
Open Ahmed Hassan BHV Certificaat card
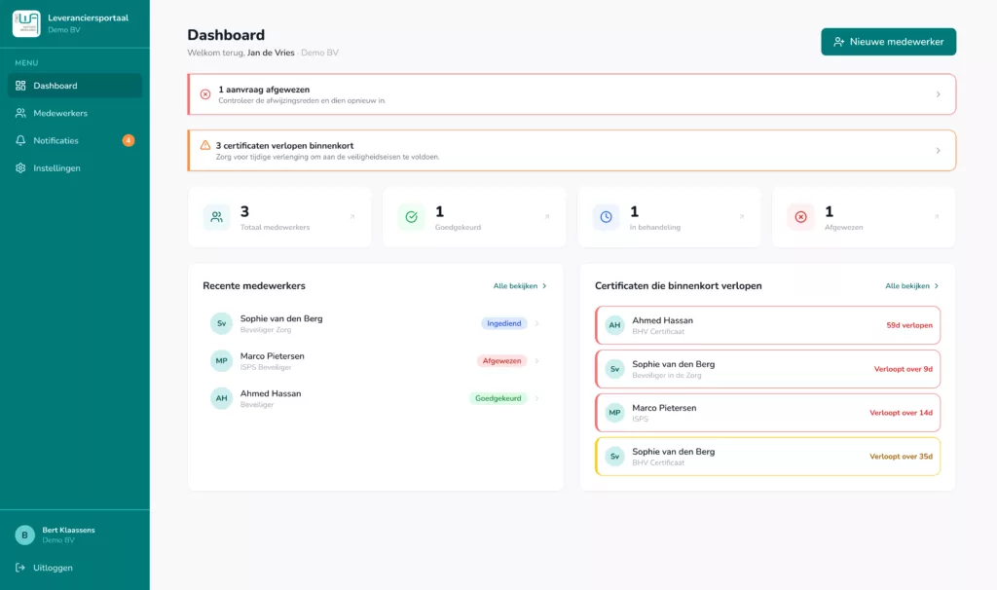pyautogui.click(x=767, y=325)
